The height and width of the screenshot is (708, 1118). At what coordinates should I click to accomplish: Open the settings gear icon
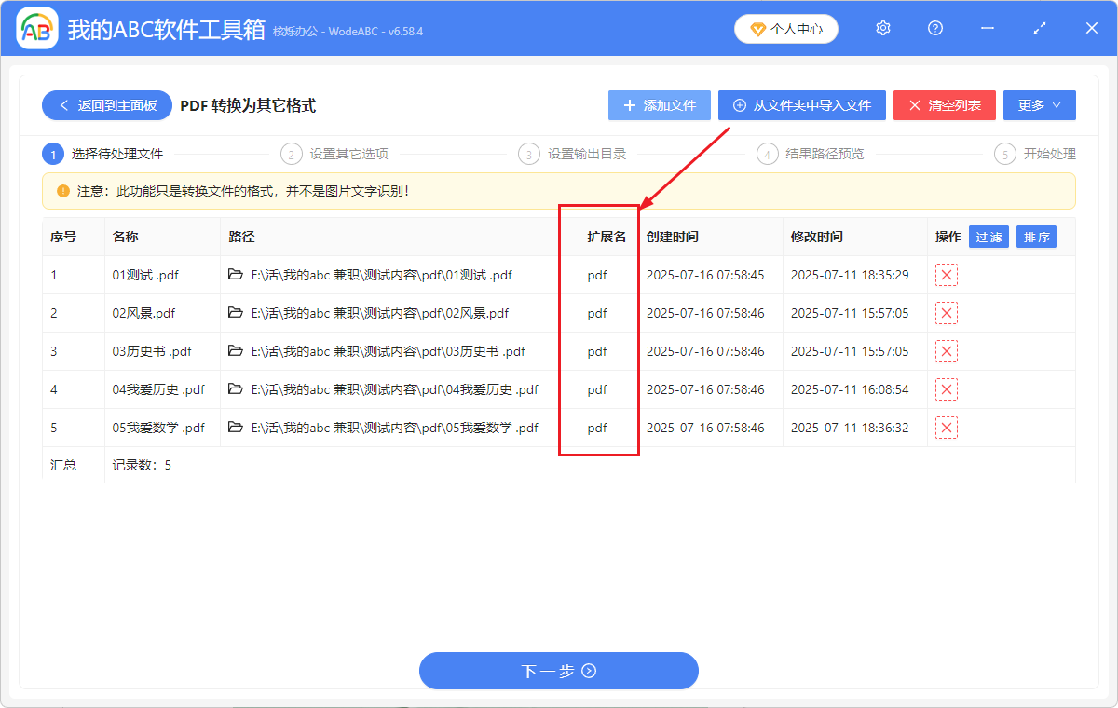click(882, 28)
